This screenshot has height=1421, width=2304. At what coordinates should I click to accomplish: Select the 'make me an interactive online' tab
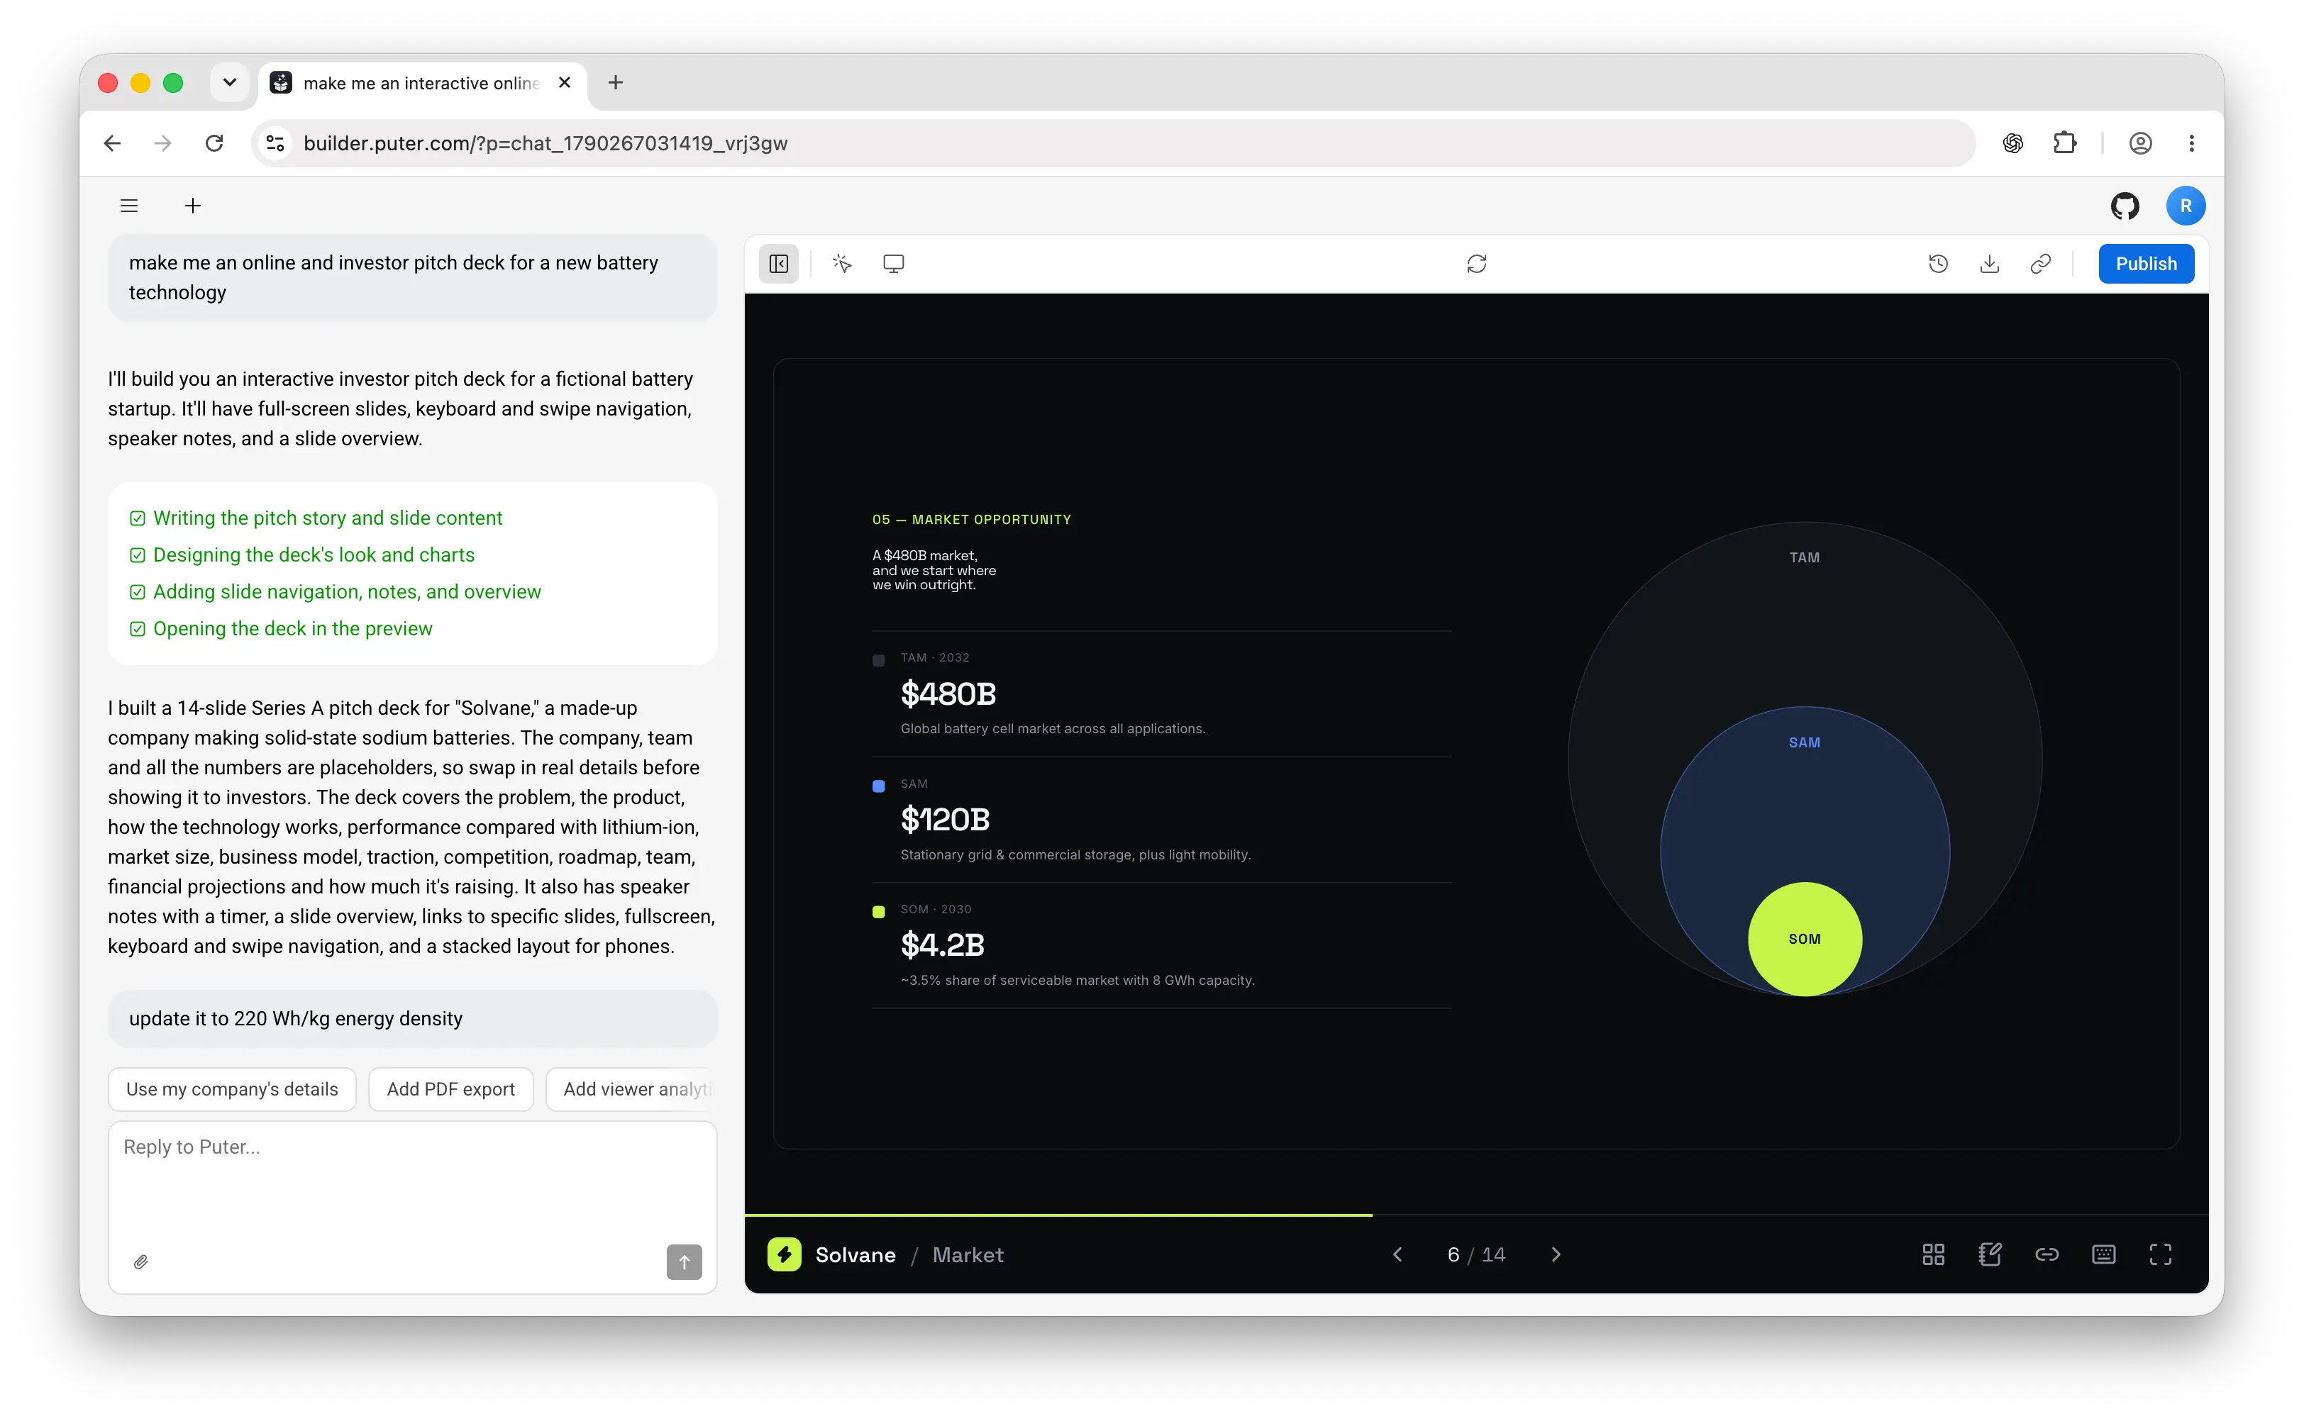pyautogui.click(x=421, y=84)
